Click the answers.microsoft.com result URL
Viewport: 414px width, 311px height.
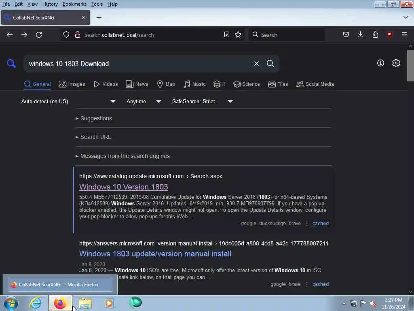point(204,243)
